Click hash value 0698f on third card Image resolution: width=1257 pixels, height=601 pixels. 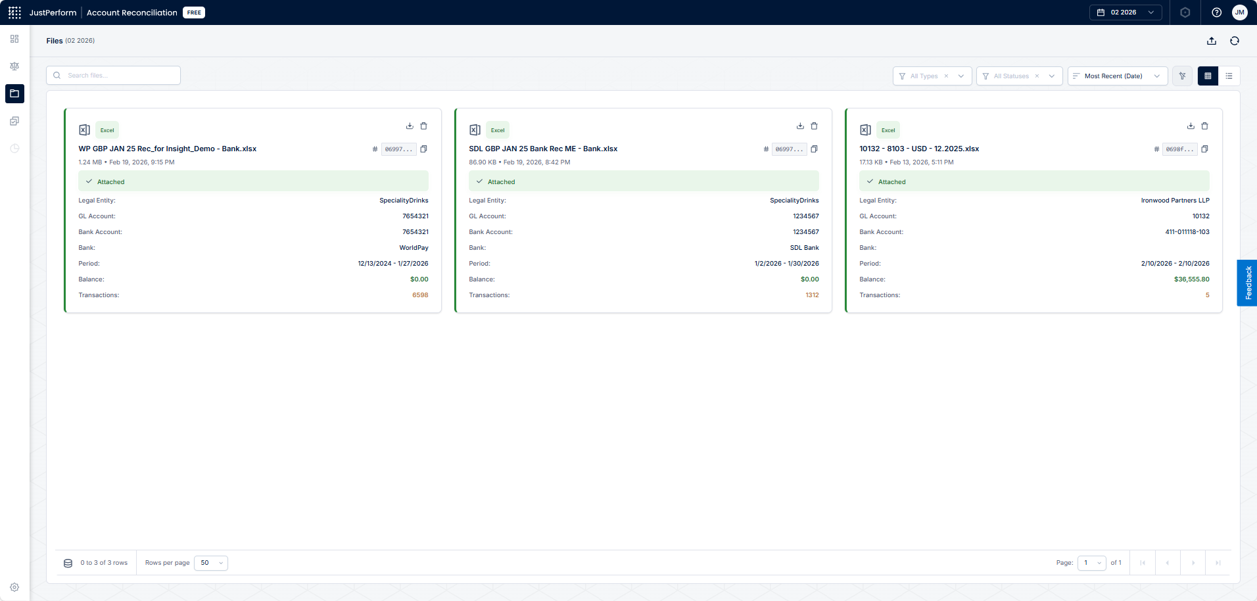pos(1179,149)
